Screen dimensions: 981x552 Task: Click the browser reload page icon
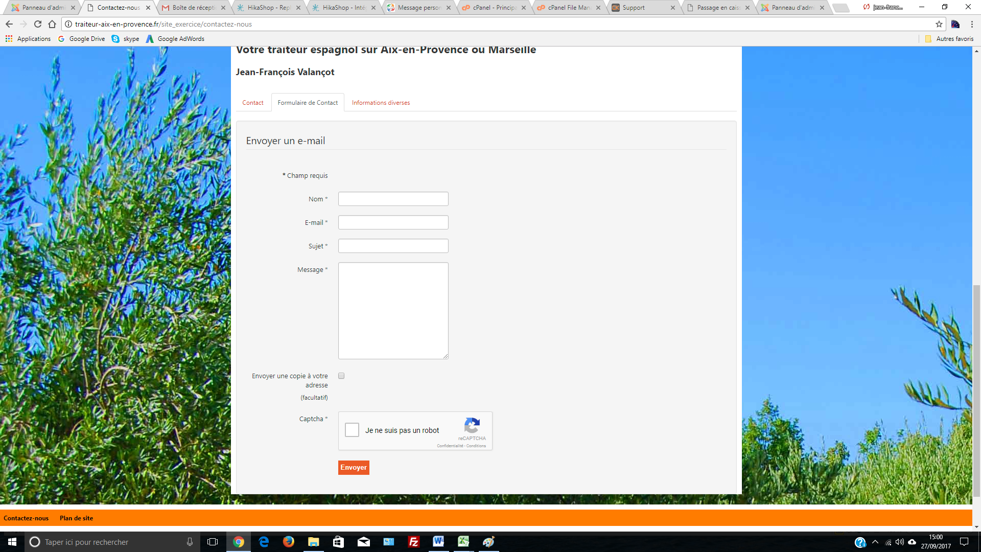[x=38, y=24]
